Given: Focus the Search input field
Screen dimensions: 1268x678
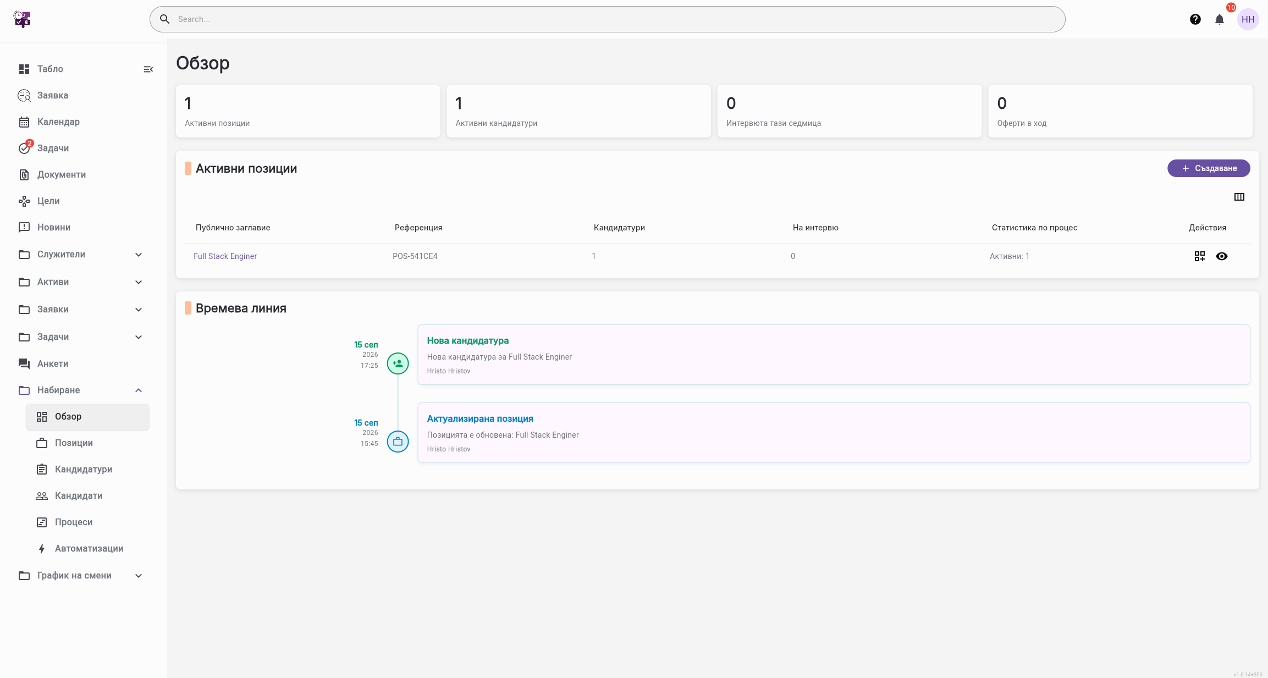Looking at the screenshot, I should pyautogui.click(x=607, y=19).
